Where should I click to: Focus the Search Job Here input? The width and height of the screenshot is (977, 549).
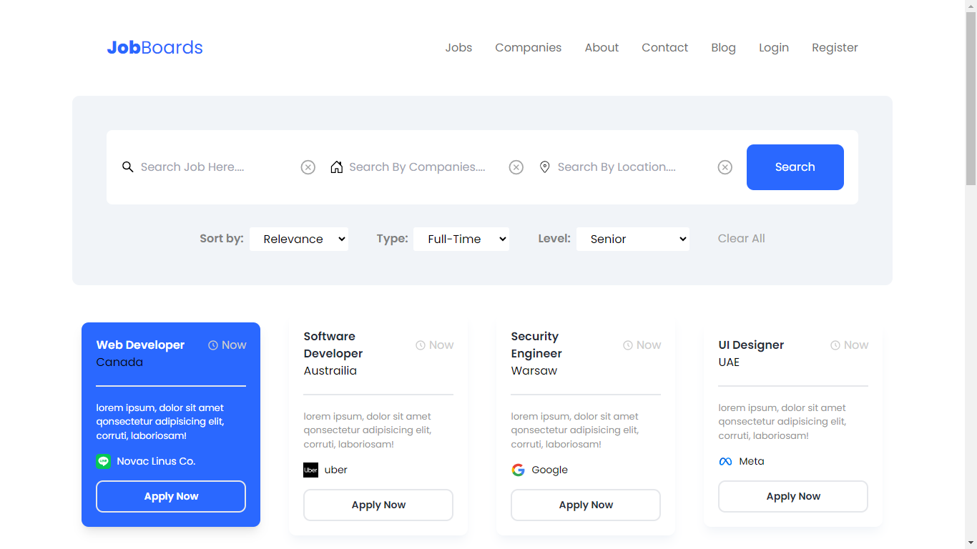pos(217,167)
